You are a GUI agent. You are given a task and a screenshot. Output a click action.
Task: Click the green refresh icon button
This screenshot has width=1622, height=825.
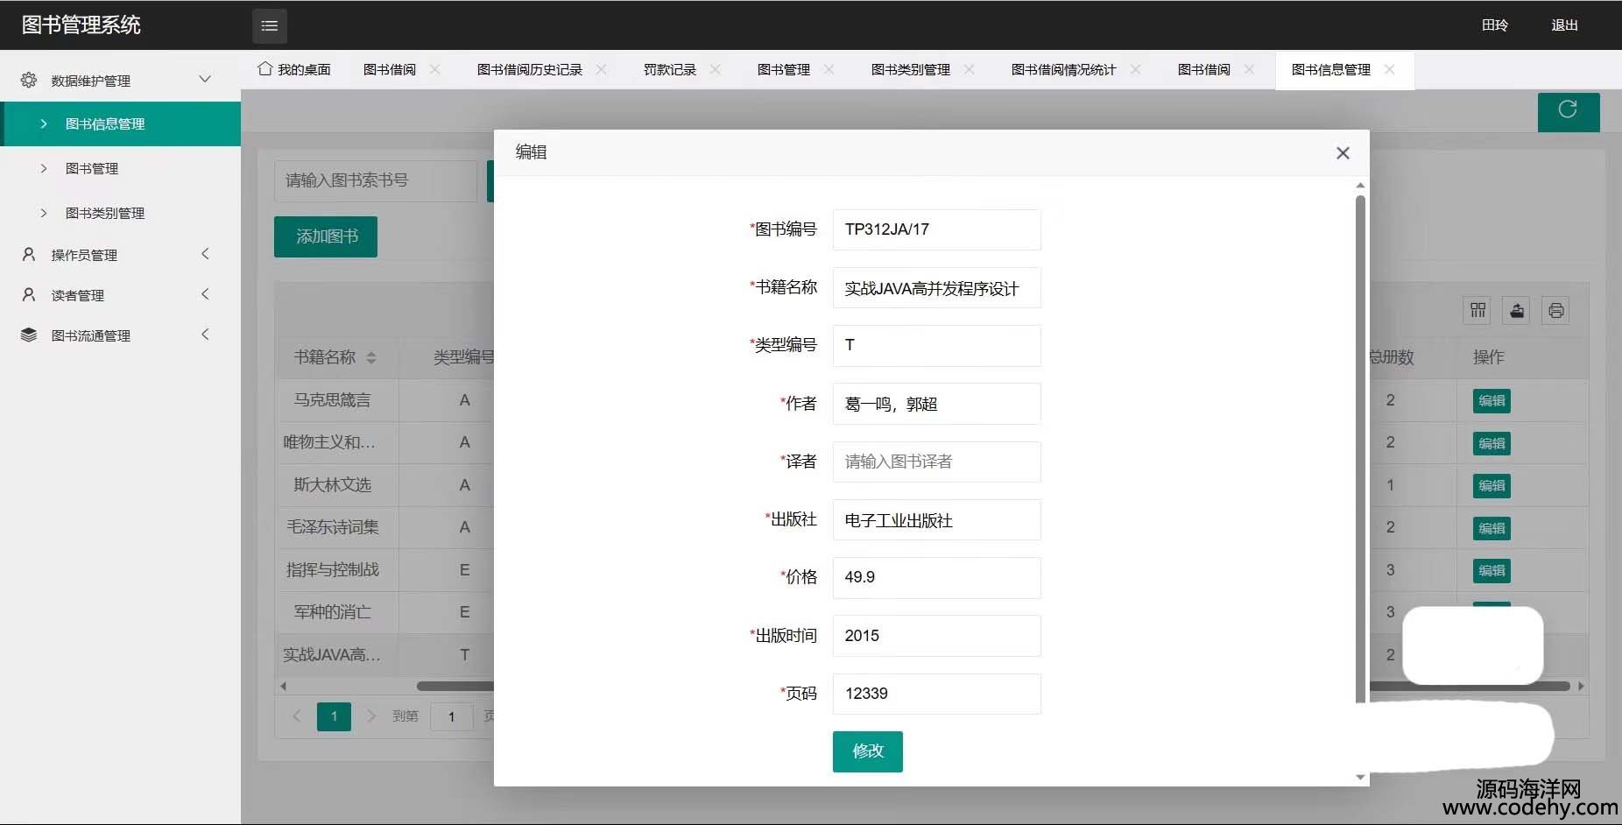click(1568, 110)
